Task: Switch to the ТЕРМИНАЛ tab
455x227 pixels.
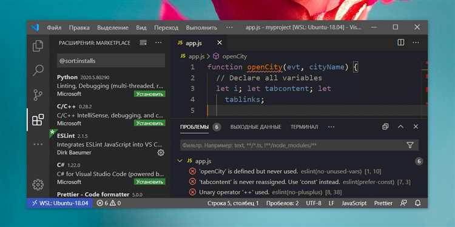Action: (x=304, y=127)
